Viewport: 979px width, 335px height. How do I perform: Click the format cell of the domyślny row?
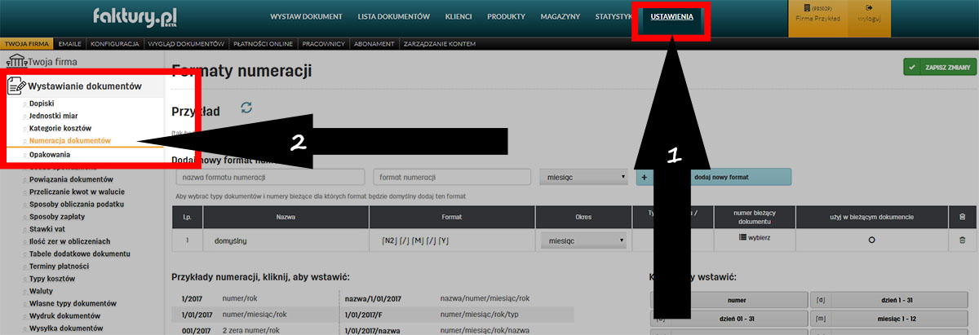point(452,240)
